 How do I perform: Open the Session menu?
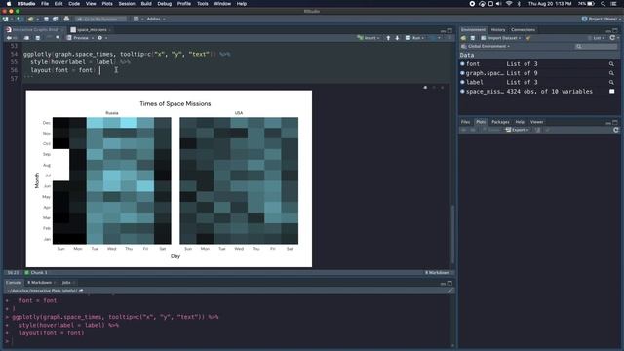pos(127,4)
